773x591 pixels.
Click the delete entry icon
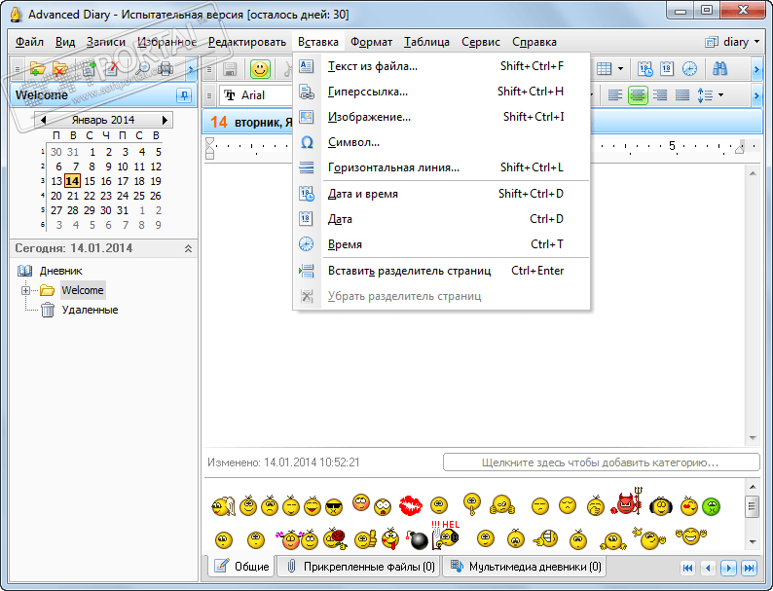coord(112,69)
